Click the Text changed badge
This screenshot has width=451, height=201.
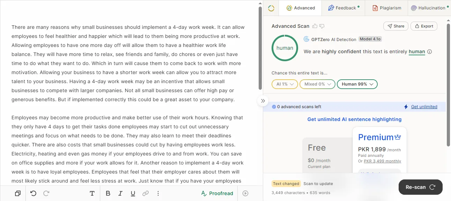point(286,184)
